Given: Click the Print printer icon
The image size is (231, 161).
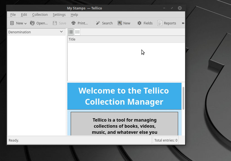Looking at the screenshot, I should coord(73,23).
